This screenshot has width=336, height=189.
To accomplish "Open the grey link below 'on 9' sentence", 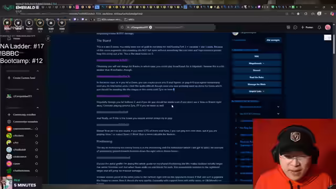I will [113, 124].
